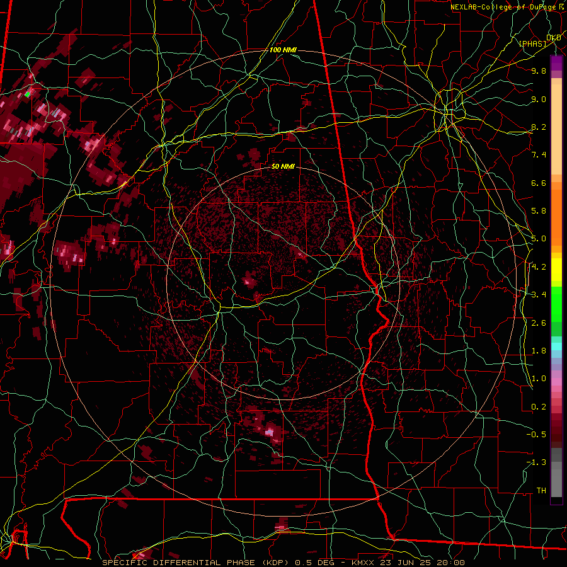Image resolution: width=567 pixels, height=567 pixels.
Task: Click the 3.4 scale label
Action: 539,295
